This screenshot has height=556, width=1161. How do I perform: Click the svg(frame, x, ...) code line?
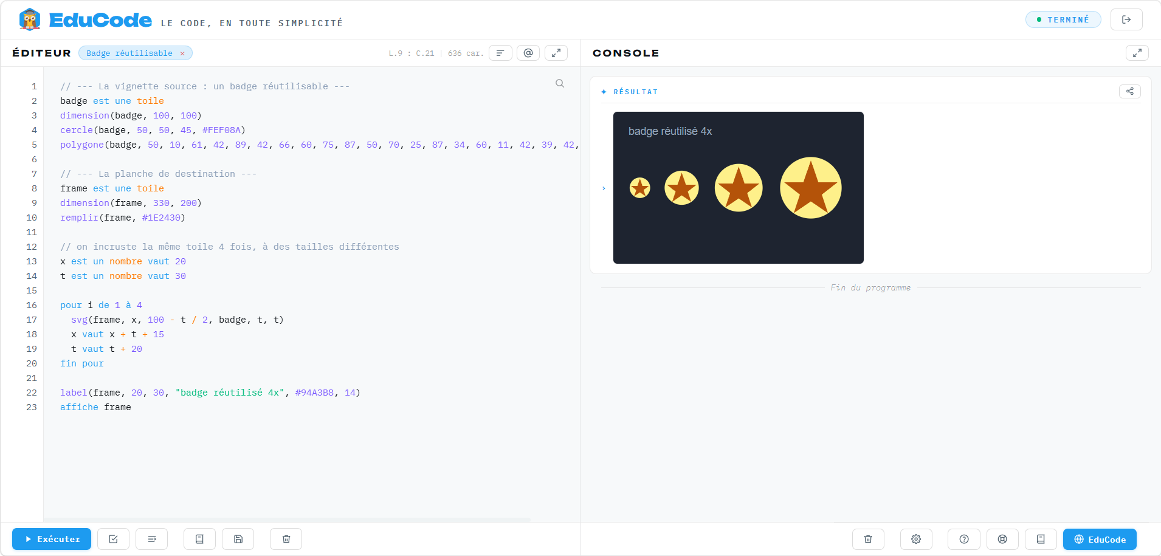177,320
